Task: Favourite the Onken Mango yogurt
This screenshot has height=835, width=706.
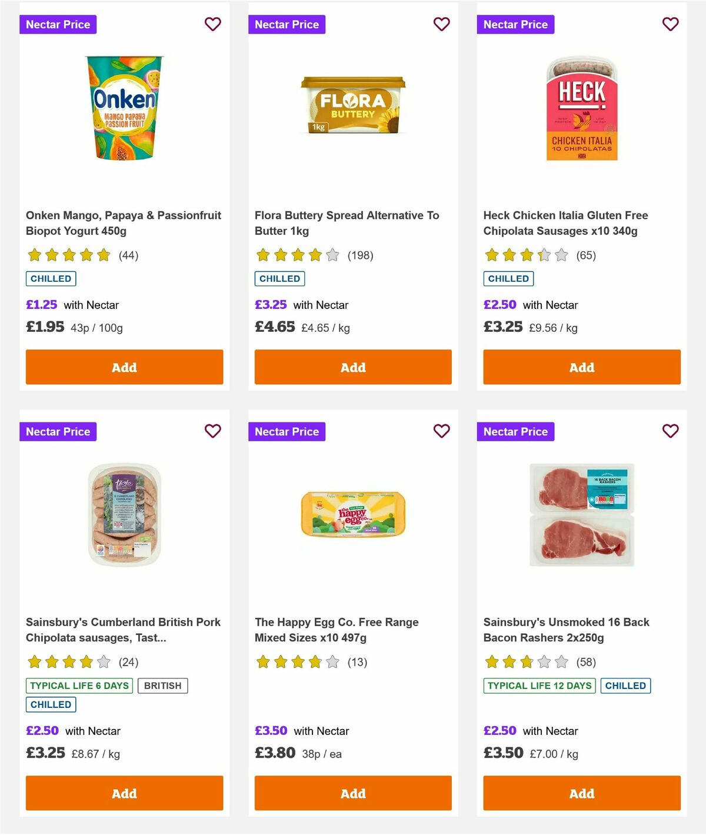Action: point(212,24)
